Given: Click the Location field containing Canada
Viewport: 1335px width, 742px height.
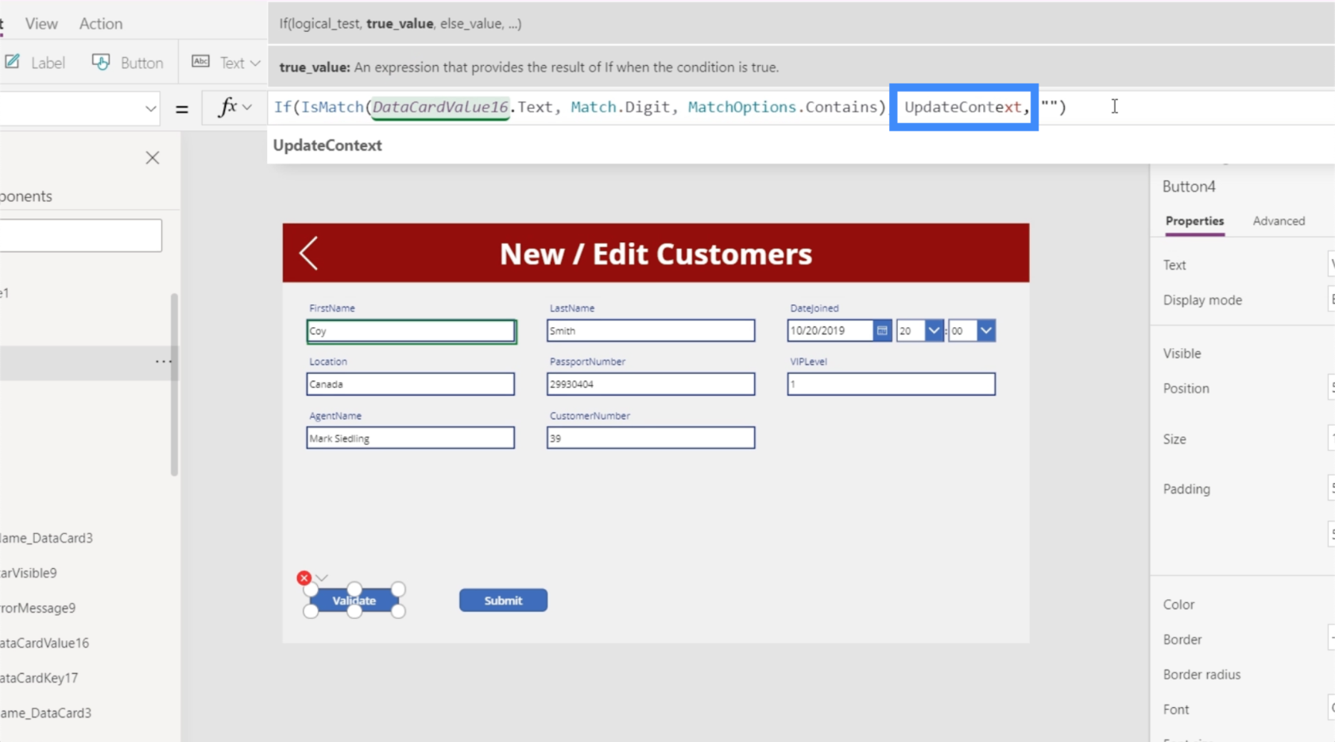Looking at the screenshot, I should click(411, 385).
